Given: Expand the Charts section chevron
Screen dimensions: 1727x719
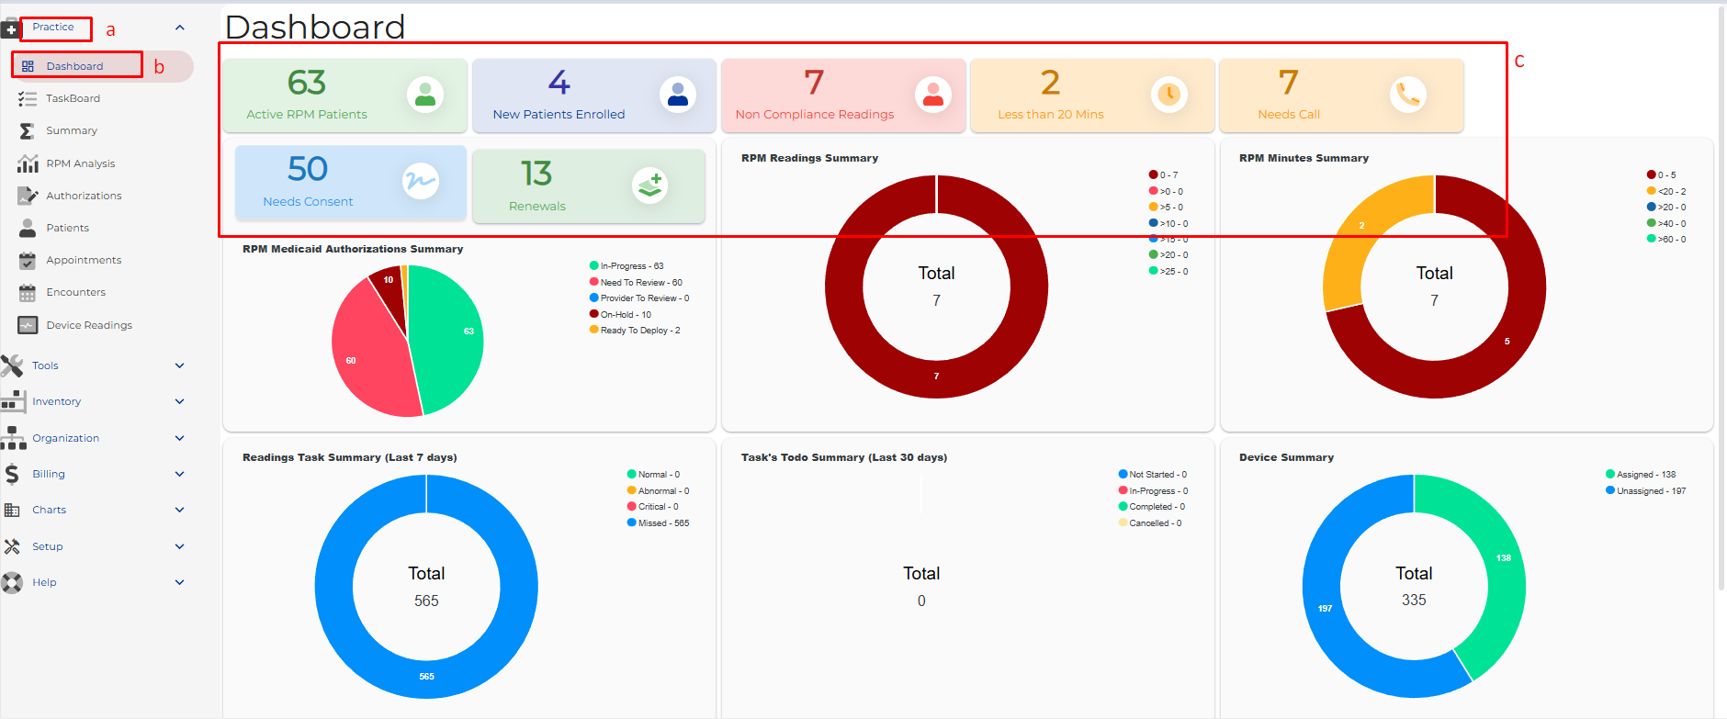Looking at the screenshot, I should pyautogui.click(x=180, y=510).
